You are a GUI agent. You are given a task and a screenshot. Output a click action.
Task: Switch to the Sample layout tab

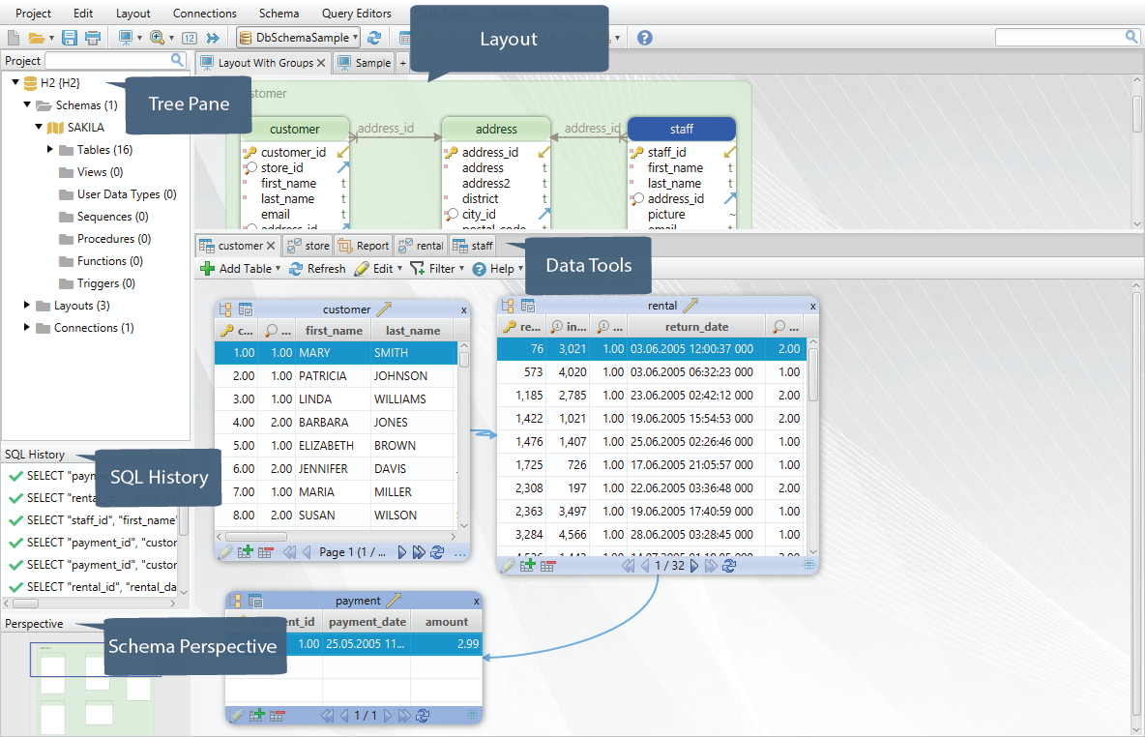(x=365, y=63)
